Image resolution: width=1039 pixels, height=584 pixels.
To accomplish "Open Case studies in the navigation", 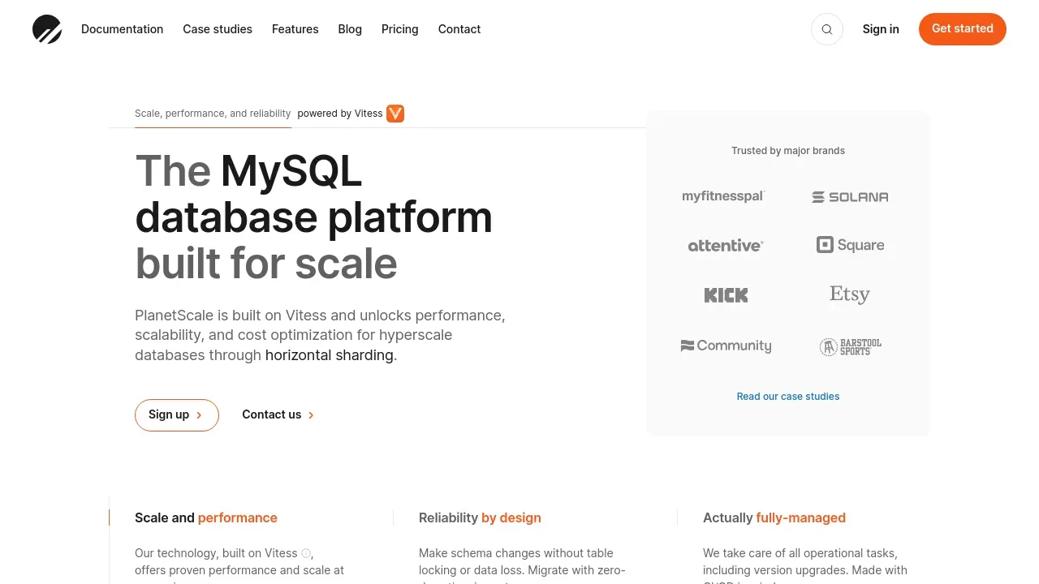I will click(218, 29).
